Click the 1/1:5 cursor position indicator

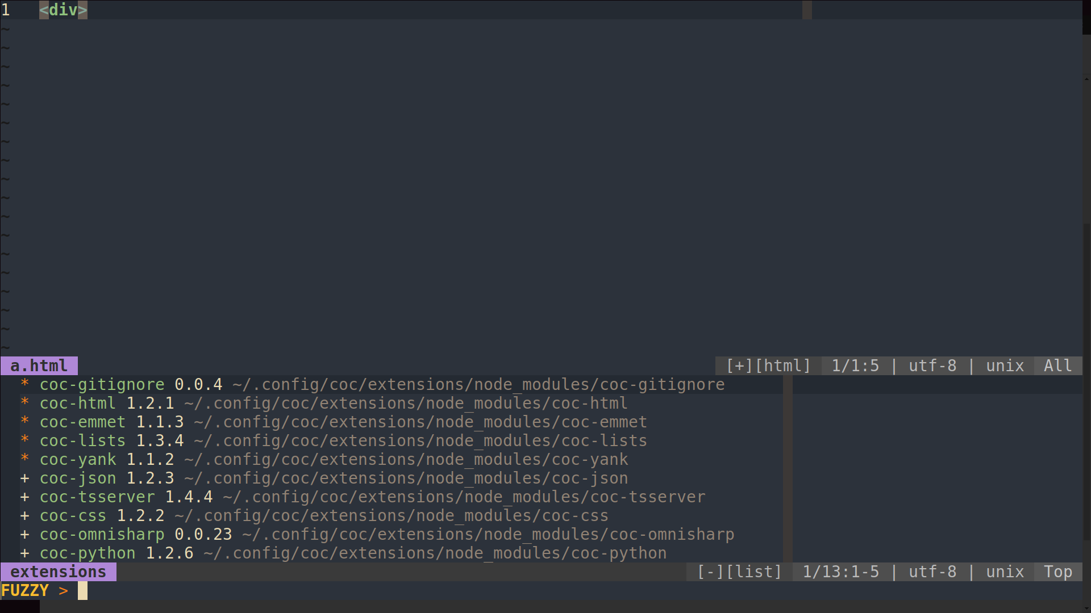(856, 366)
